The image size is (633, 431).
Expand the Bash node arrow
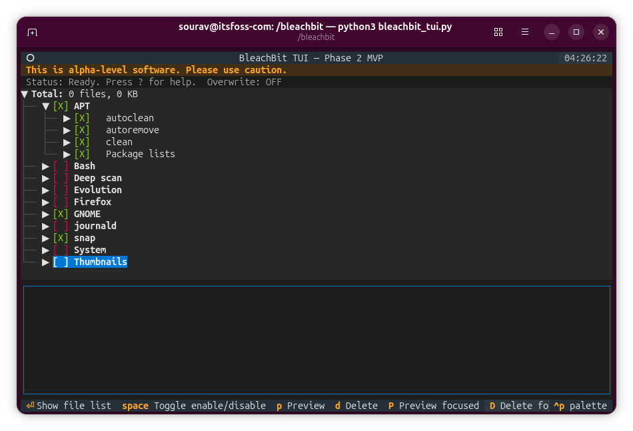click(45, 167)
